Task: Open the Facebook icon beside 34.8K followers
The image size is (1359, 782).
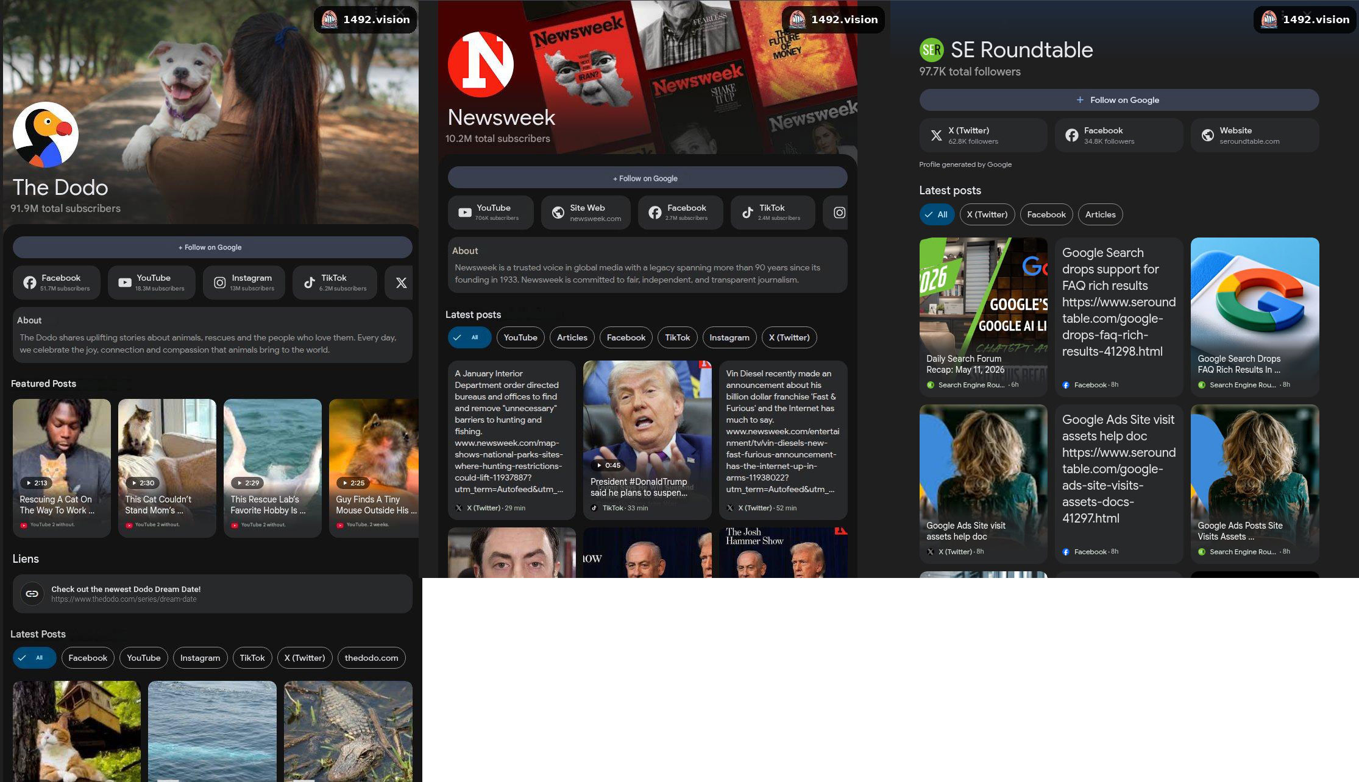Action: click(x=1071, y=135)
